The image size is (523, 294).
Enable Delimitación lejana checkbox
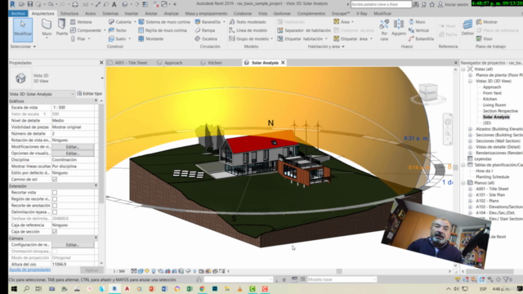pos(55,212)
